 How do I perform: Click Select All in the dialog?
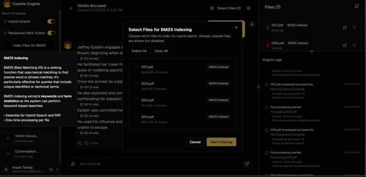(139, 51)
